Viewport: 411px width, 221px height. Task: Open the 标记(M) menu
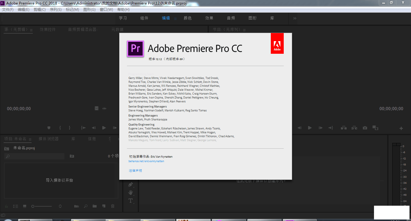(x=72, y=10)
